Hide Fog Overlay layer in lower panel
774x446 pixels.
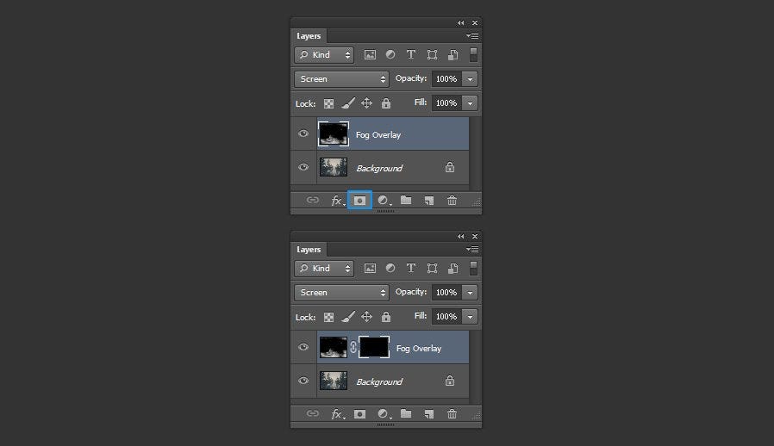303,347
